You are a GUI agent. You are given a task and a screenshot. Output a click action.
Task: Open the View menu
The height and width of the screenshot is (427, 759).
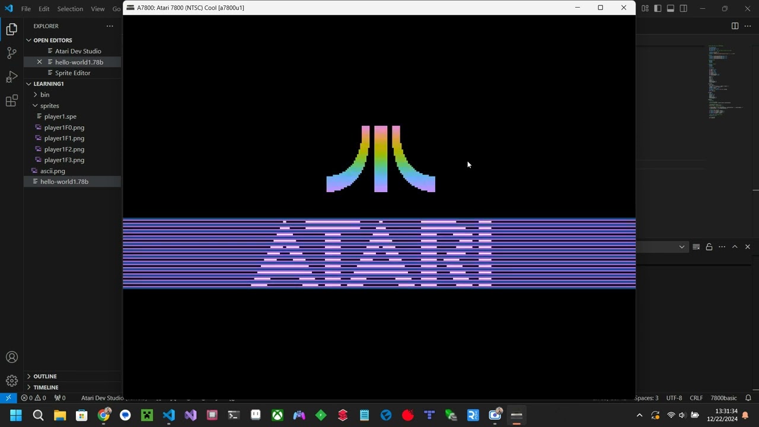tap(98, 9)
